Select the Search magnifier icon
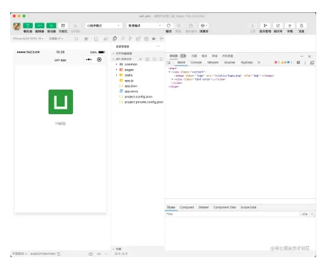 click(x=123, y=39)
